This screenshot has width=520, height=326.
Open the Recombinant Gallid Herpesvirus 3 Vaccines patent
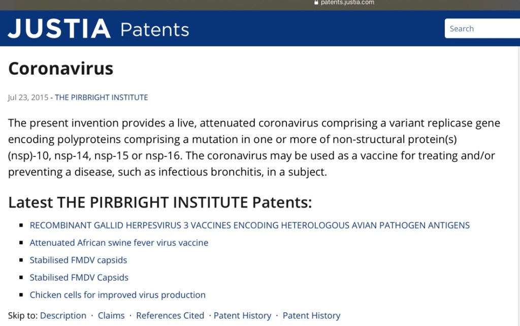[x=249, y=225]
